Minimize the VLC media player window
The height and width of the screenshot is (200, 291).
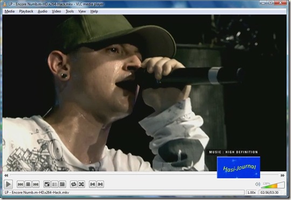coord(262,3)
